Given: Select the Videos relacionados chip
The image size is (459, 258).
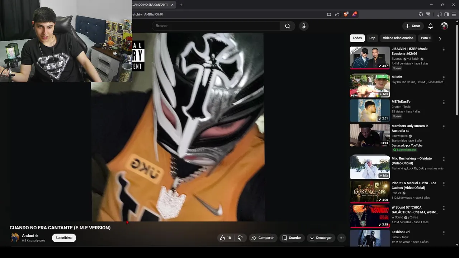Looking at the screenshot, I should coord(398,38).
